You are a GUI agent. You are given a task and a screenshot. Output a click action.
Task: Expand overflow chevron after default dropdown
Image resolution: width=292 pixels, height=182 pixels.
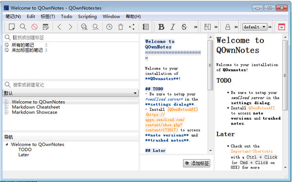pos(270,27)
